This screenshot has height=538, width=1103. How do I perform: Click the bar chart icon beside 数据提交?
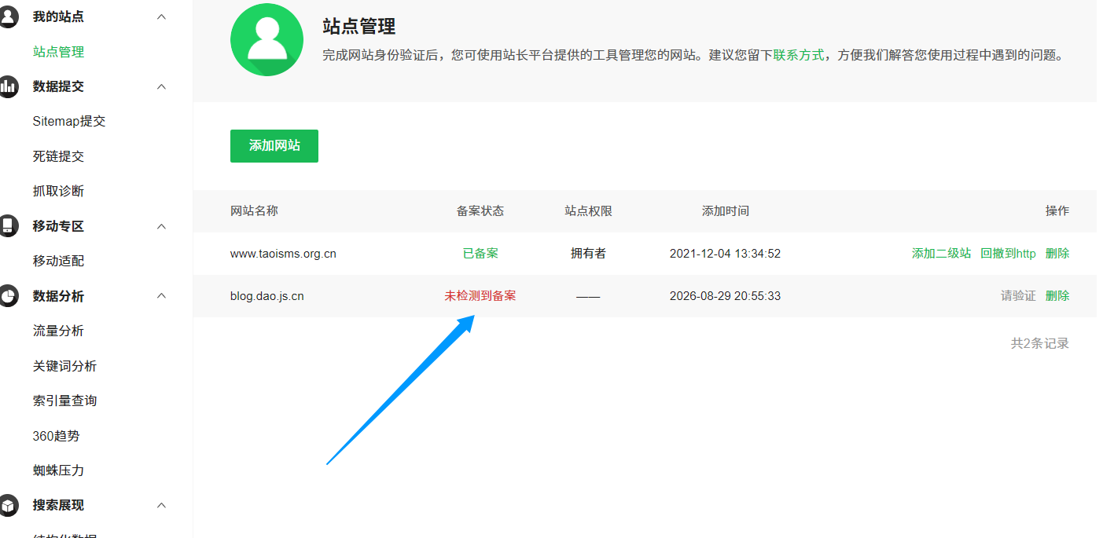click(x=7, y=86)
